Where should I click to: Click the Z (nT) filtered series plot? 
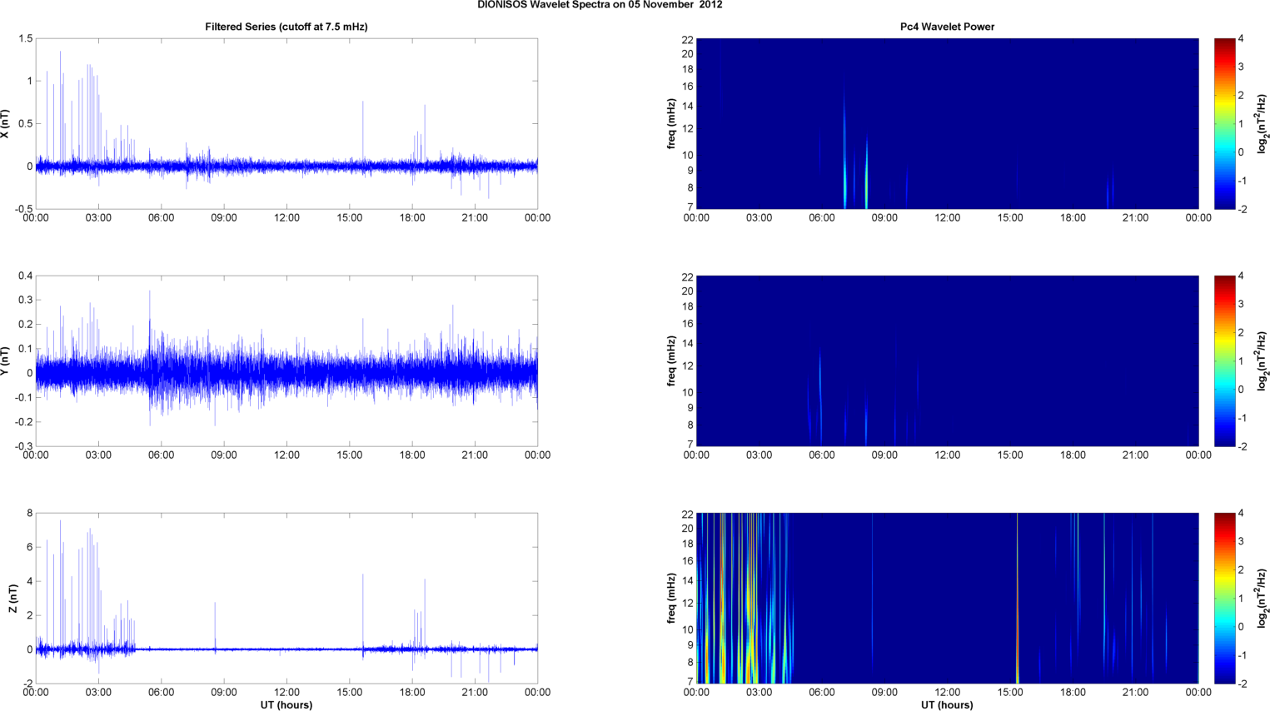tap(286, 598)
